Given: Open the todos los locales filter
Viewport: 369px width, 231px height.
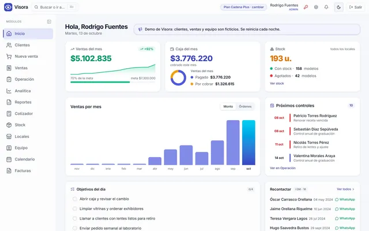Looking at the screenshot, I should [x=342, y=49].
